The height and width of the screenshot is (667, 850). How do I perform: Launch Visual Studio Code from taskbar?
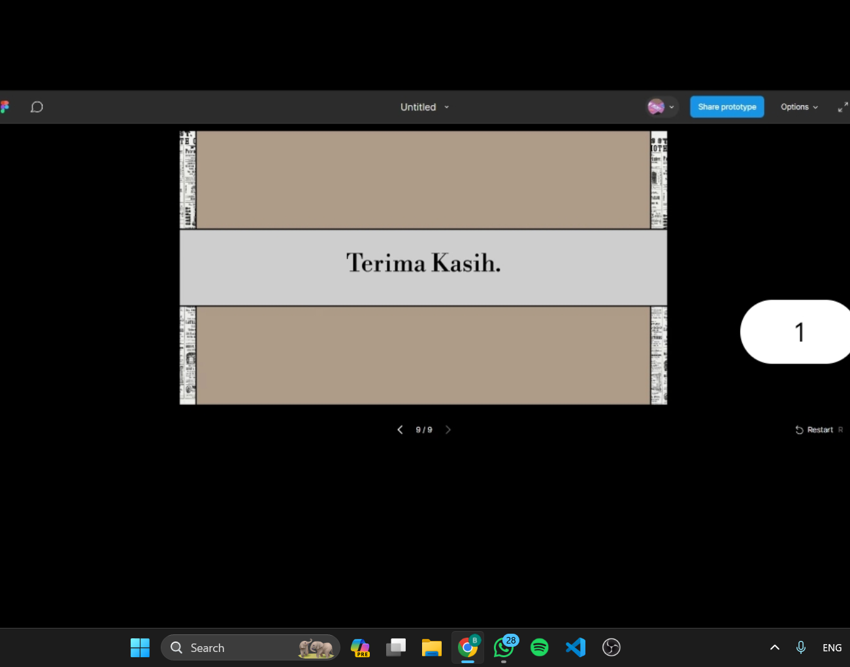point(576,647)
